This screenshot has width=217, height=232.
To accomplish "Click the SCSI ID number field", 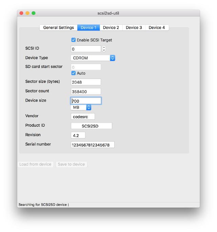I will point(86,49).
